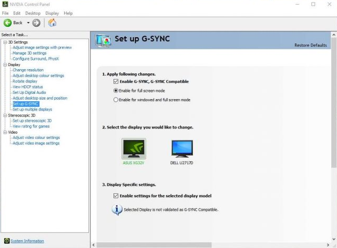Click the horizontal scrollbar right arrow
This screenshot has height=248, width=337.
[328, 245]
